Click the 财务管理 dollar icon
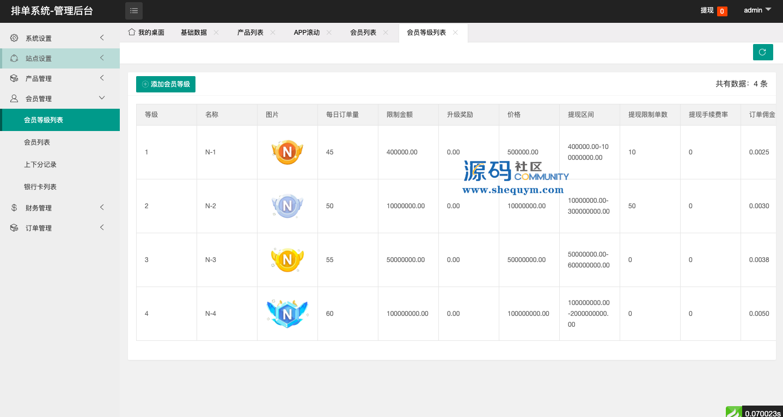Viewport: 783px width, 417px height. pyautogui.click(x=15, y=208)
